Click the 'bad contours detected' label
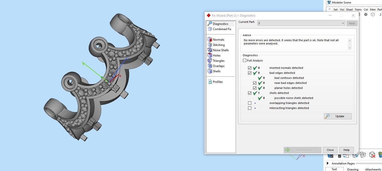The image size is (382, 171). click(289, 78)
